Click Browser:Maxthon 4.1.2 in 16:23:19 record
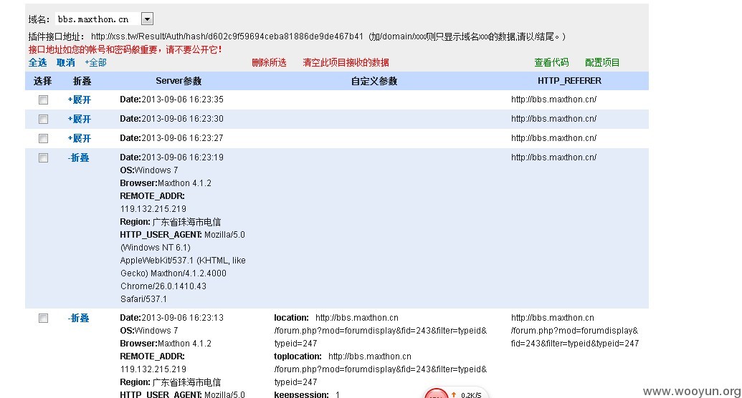This screenshot has height=398, width=742. pyautogui.click(x=166, y=183)
